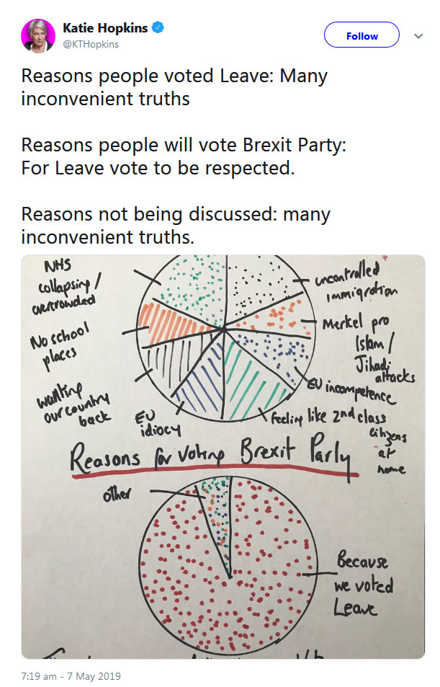The width and height of the screenshot is (440, 687).
Task: Expand the tweet options chevron
Action: [418, 35]
